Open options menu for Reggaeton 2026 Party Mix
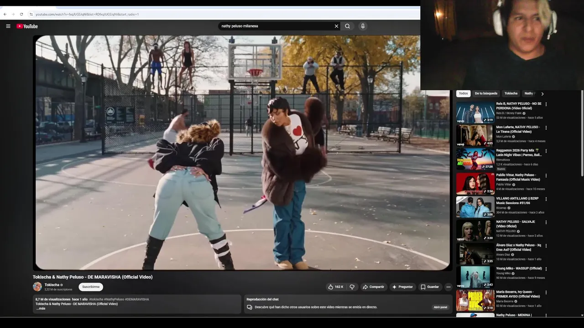Viewport: 584px width, 328px height. point(546,151)
